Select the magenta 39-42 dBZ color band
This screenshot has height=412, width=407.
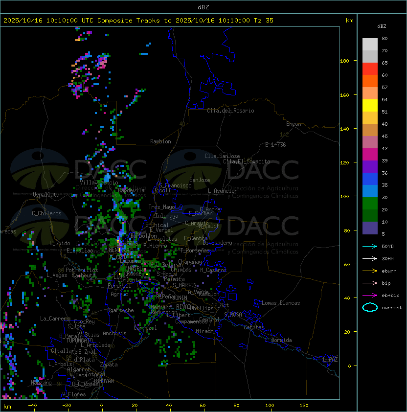pos(370,155)
